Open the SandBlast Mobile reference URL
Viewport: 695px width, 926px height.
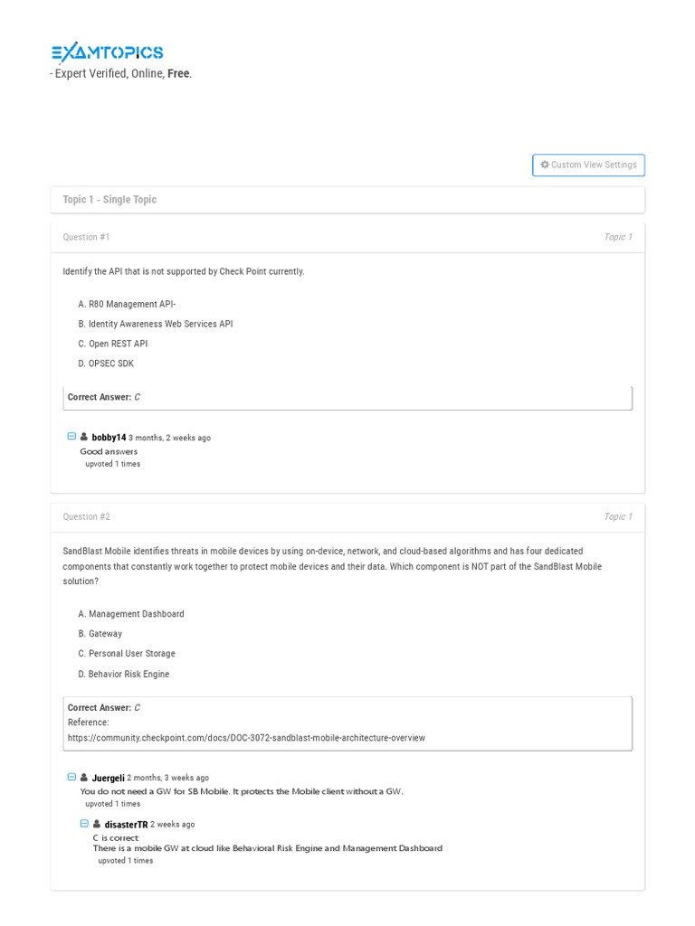[246, 738]
